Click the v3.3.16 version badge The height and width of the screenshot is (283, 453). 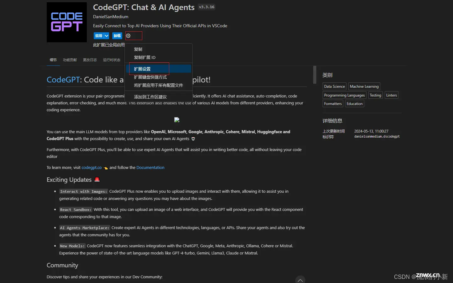click(207, 7)
